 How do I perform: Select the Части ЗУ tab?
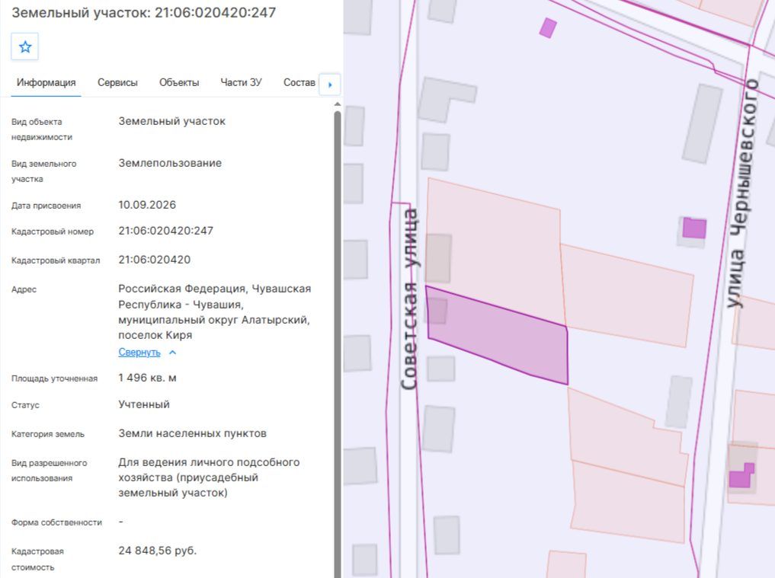click(241, 82)
